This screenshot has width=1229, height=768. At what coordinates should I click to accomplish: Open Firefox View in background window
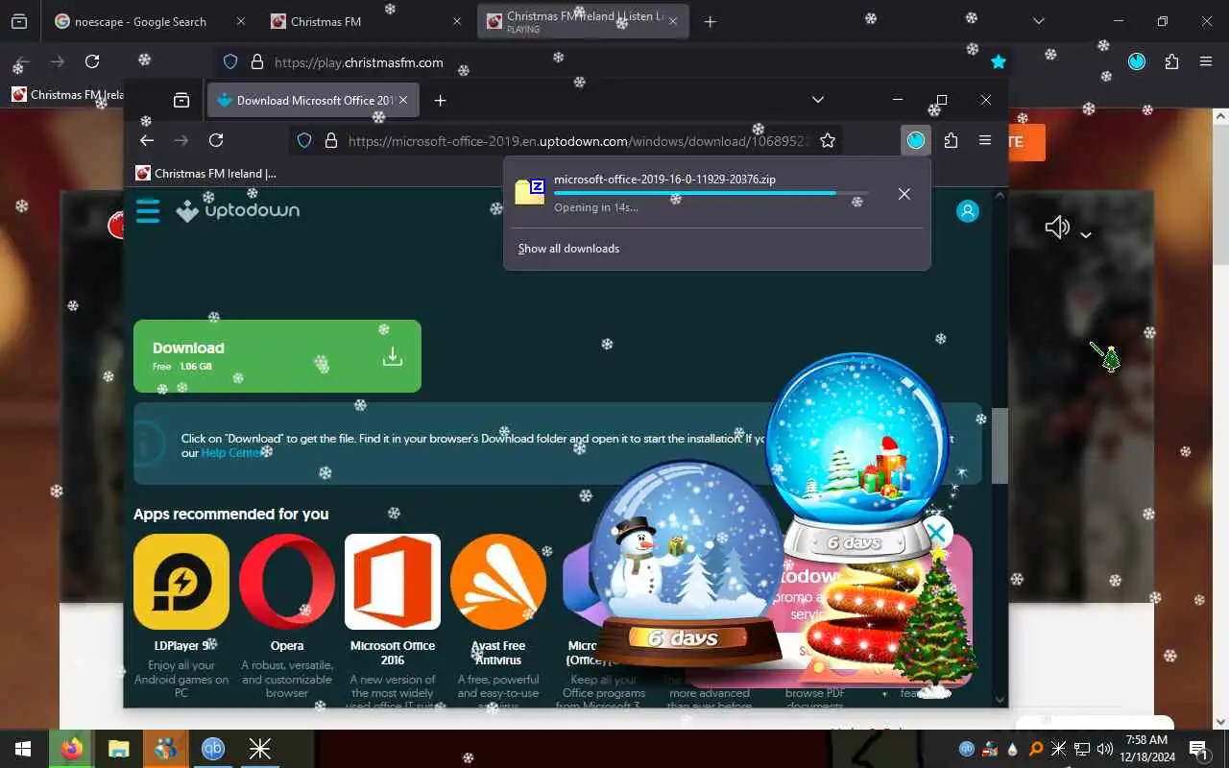(x=18, y=21)
